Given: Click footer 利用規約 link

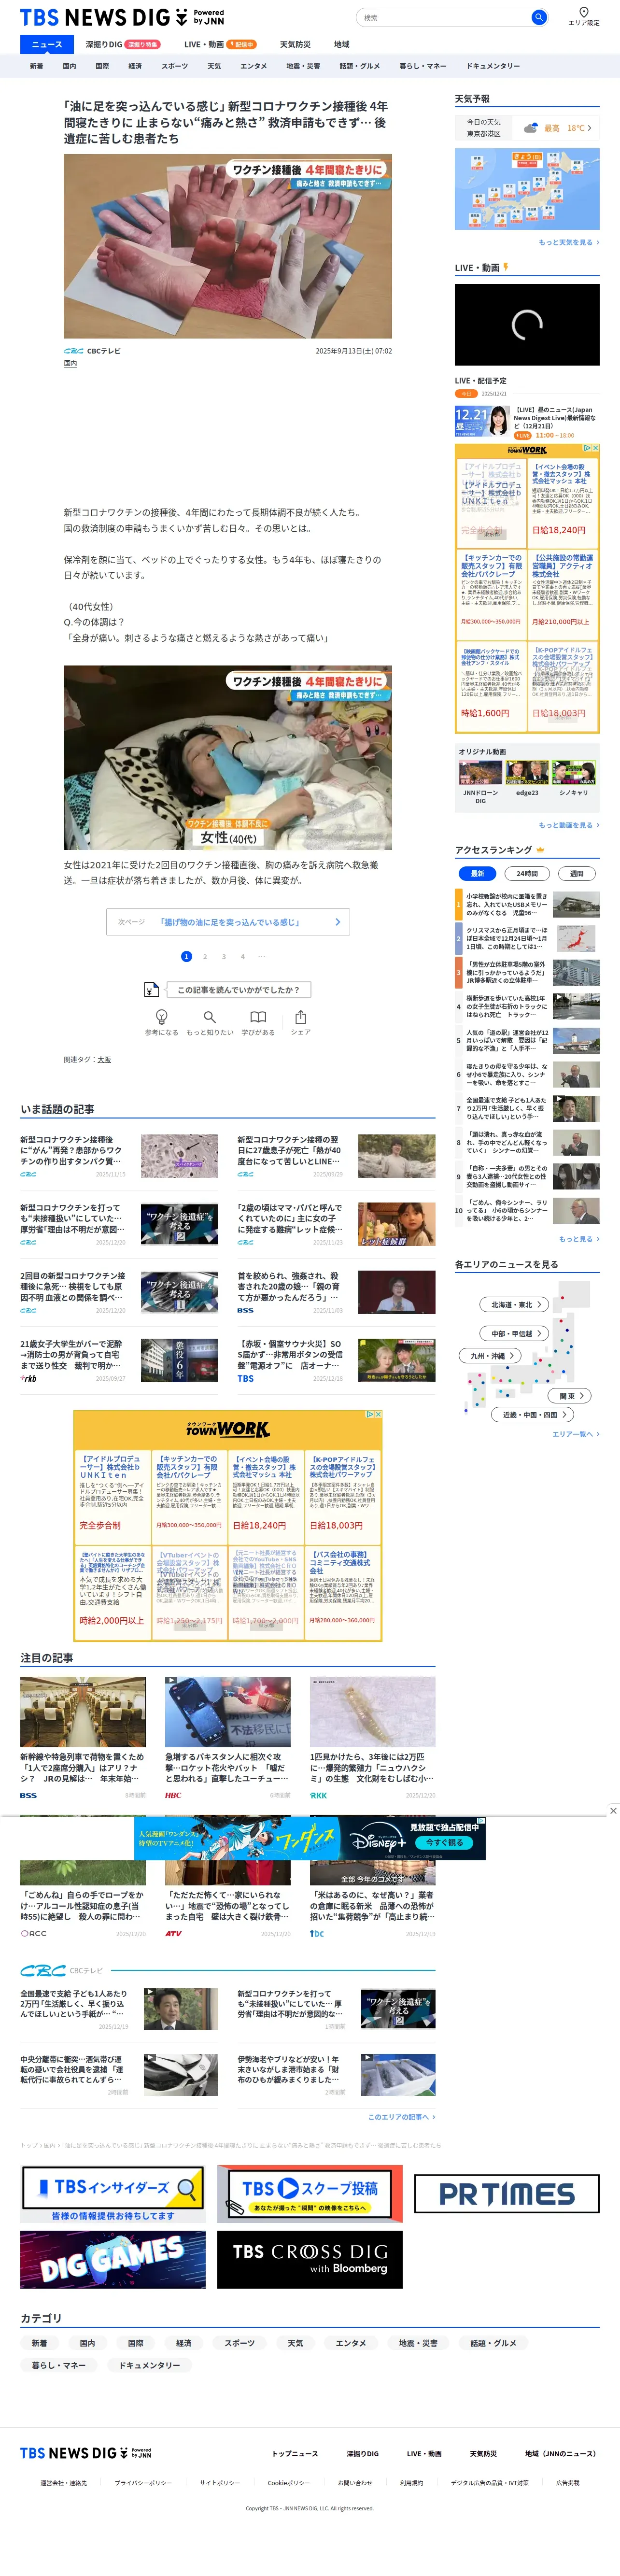Looking at the screenshot, I should tap(411, 2483).
